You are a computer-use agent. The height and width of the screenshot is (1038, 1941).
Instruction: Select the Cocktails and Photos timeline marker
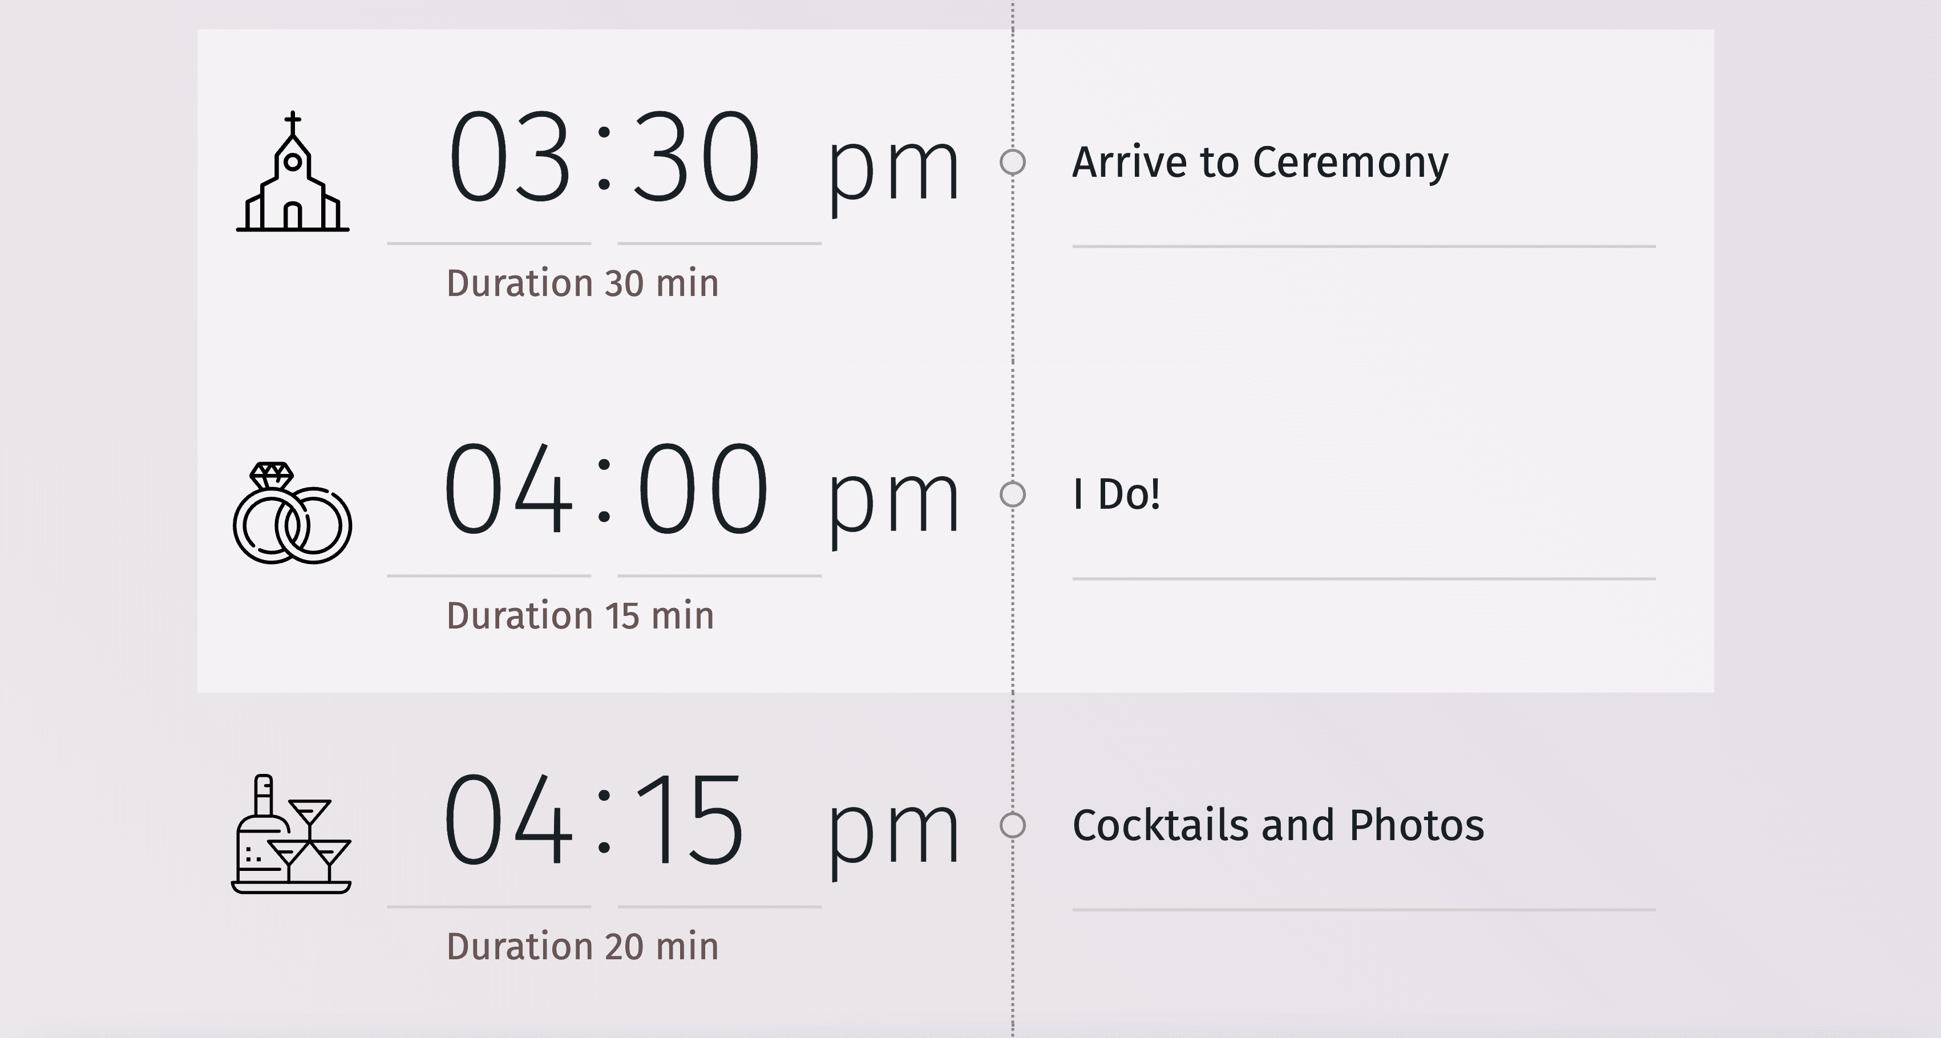(x=1013, y=826)
